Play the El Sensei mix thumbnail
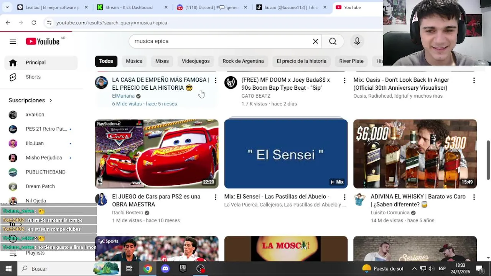Image resolution: width=491 pixels, height=276 pixels. click(286, 154)
